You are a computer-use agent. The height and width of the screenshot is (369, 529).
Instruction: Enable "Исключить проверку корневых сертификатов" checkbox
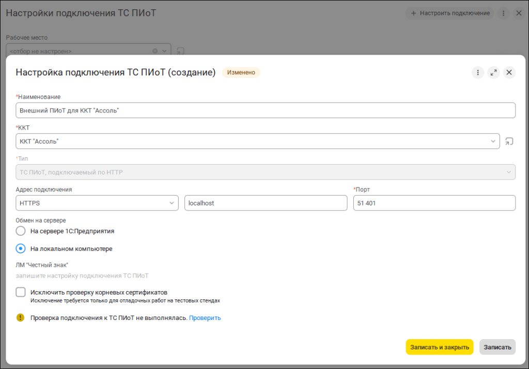21,293
